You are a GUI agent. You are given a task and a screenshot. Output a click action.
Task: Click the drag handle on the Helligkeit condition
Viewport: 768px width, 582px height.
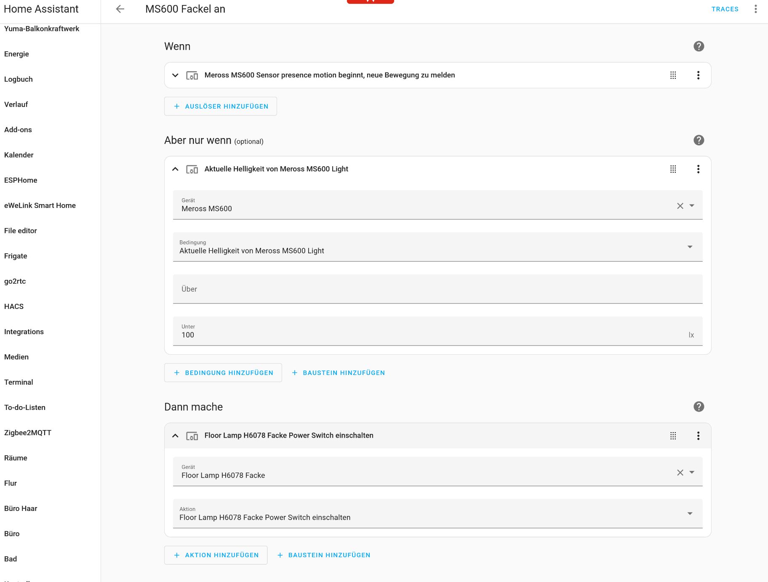[673, 169]
